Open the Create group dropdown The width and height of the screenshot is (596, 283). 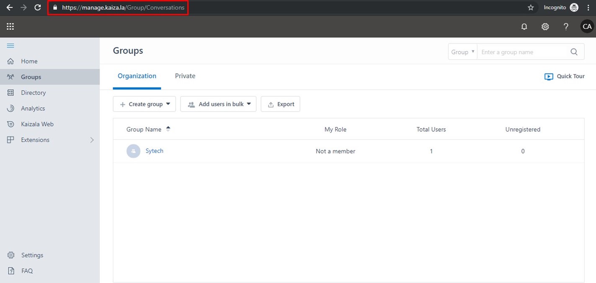(144, 104)
